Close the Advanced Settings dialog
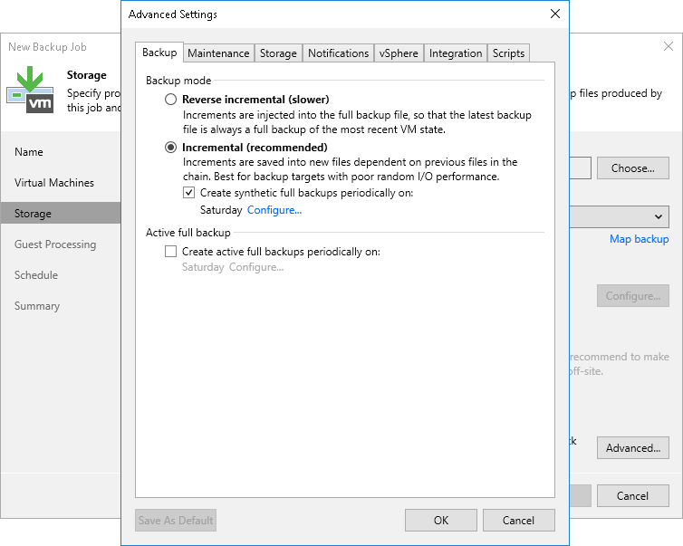Viewport: 683px width, 546px height. click(x=555, y=14)
